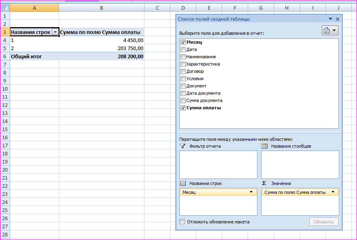Select column B header

[101, 7]
